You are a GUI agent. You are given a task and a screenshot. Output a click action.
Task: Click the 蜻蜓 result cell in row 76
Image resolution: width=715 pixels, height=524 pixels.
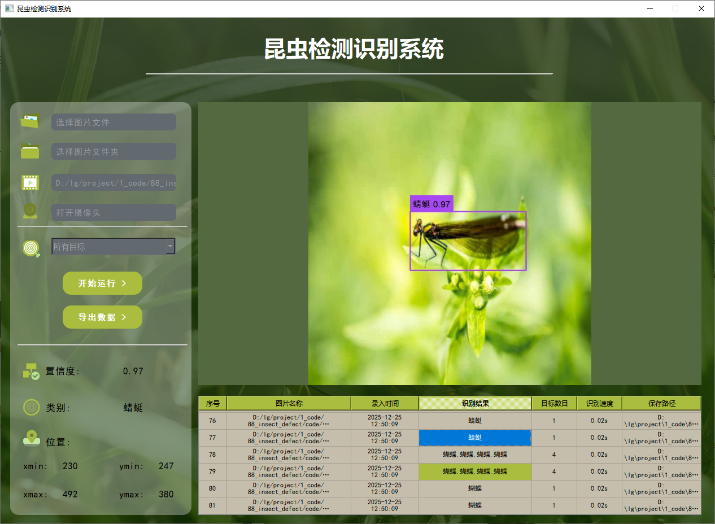475,421
